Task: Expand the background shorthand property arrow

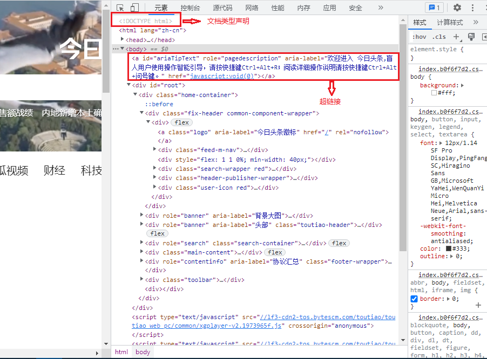Action: (462, 85)
